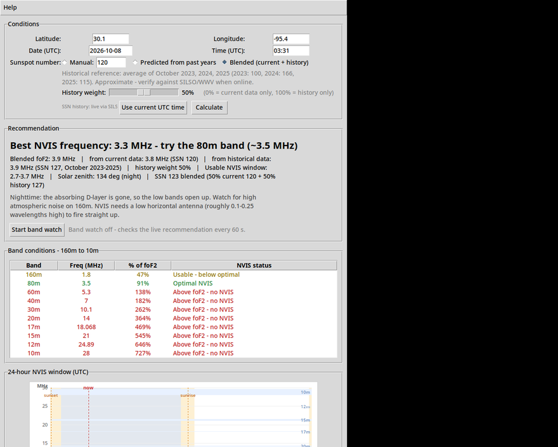
Task: Select the 60m band row
Action: point(174,292)
